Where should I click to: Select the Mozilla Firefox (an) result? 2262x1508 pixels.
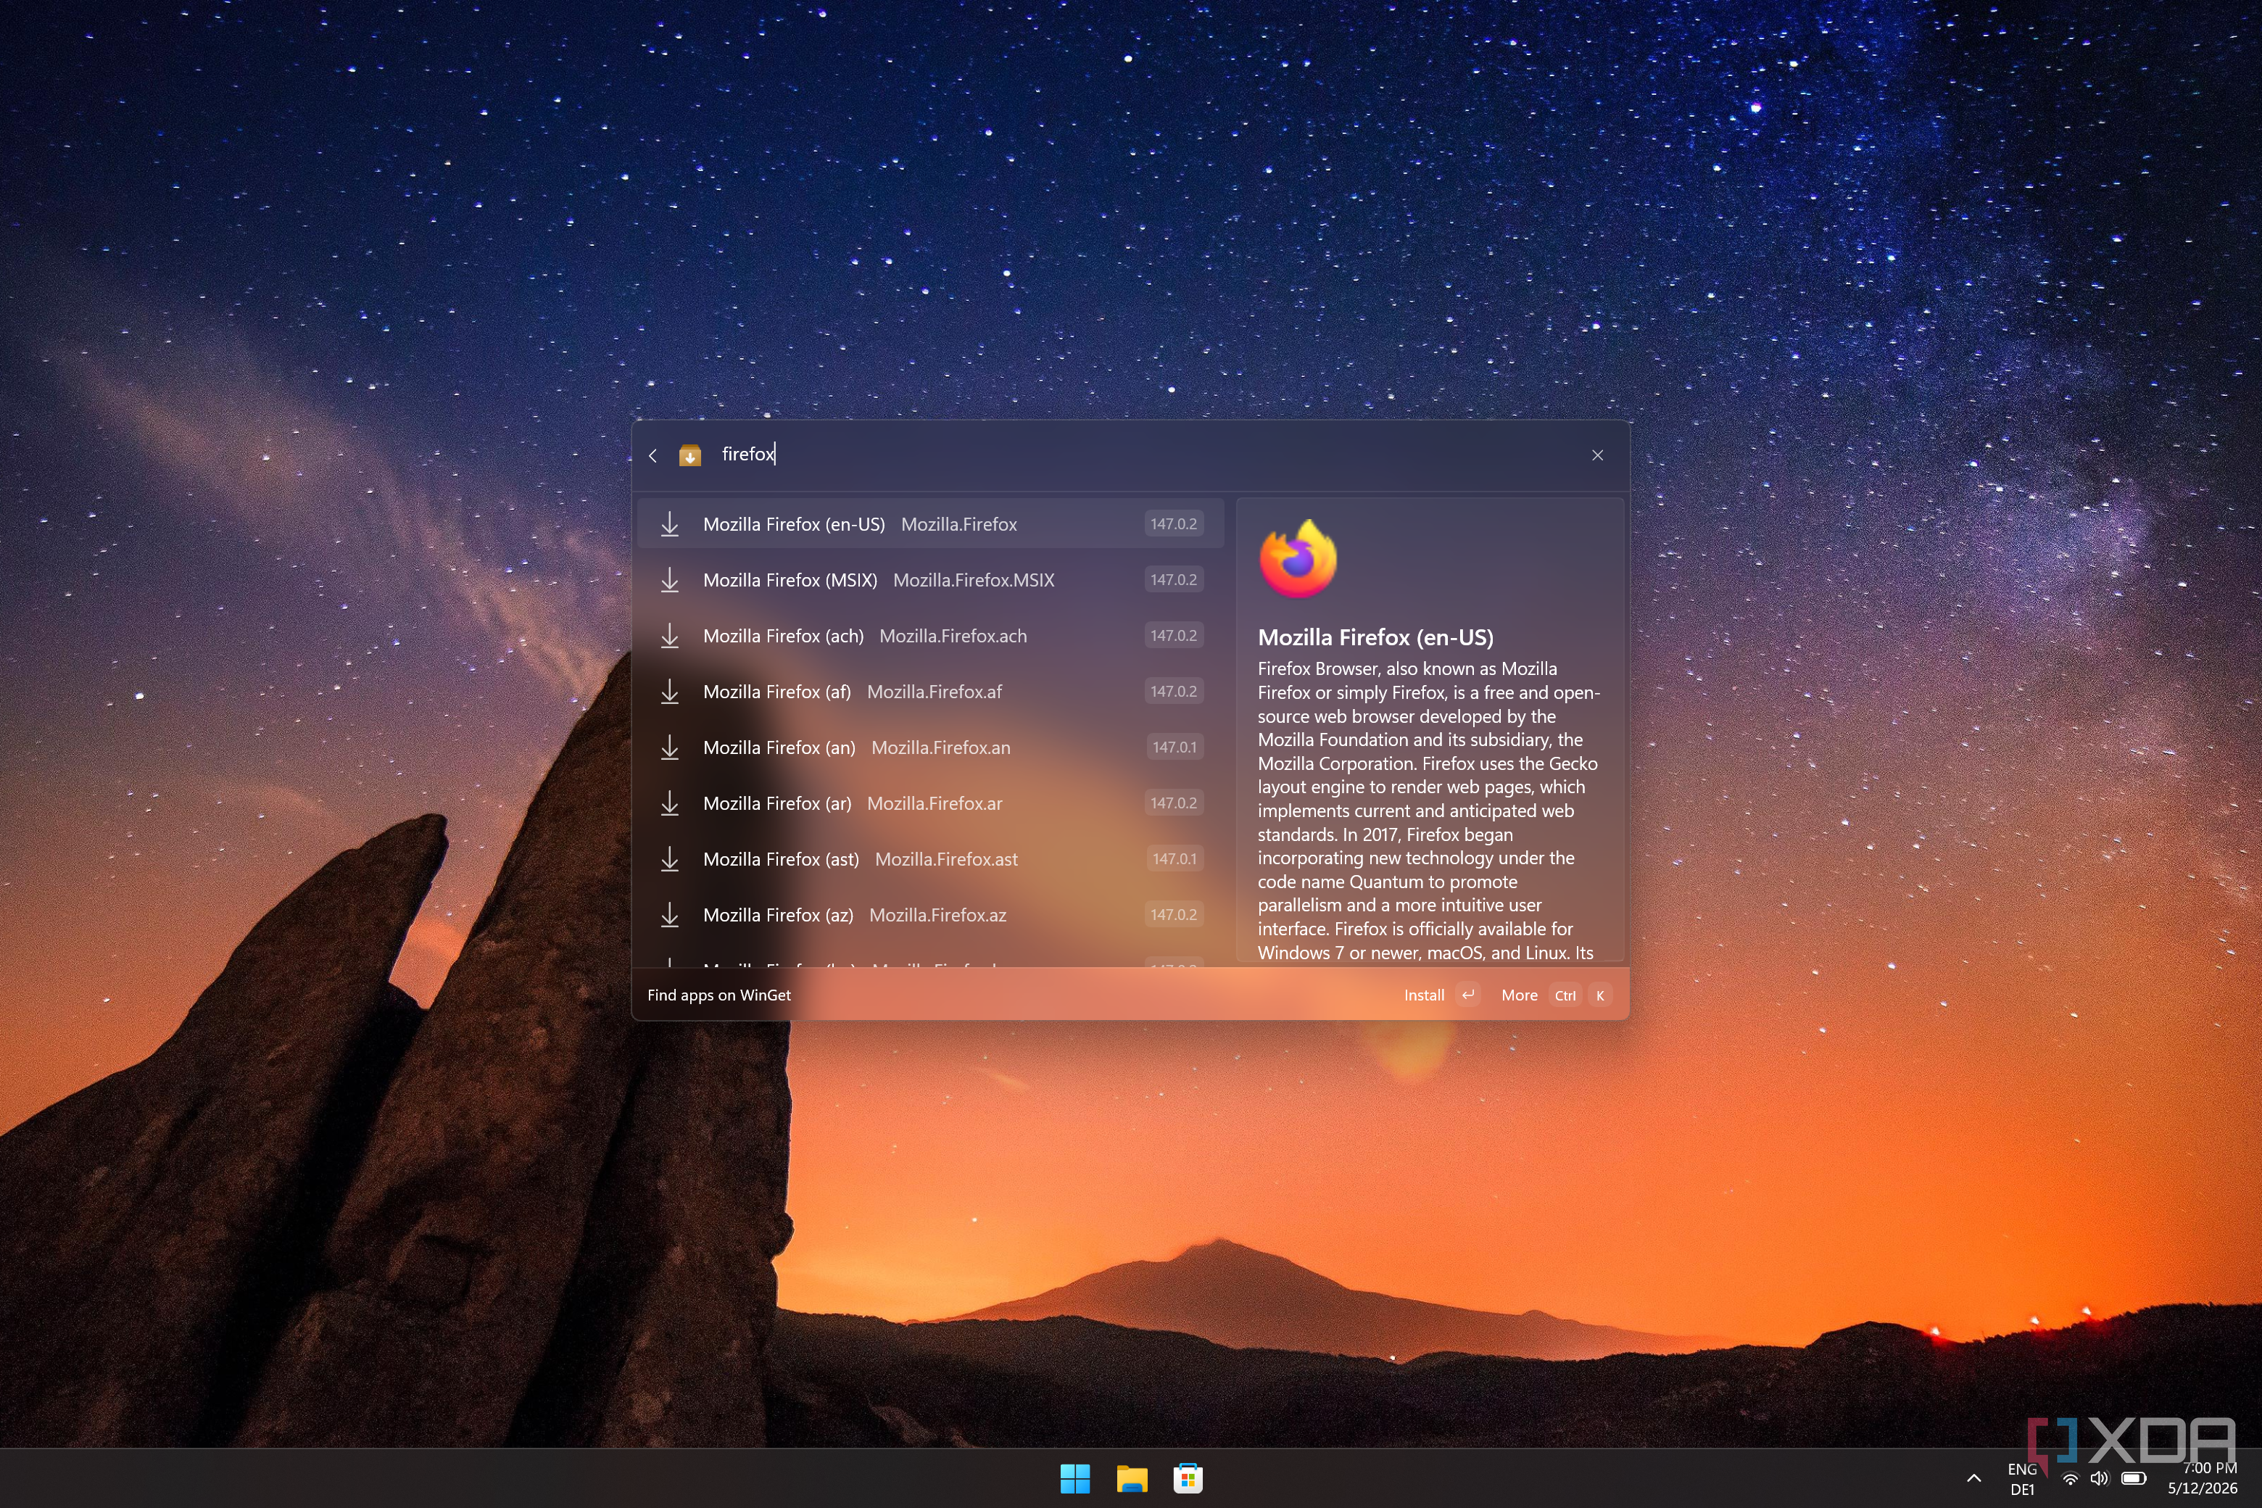tap(930, 747)
